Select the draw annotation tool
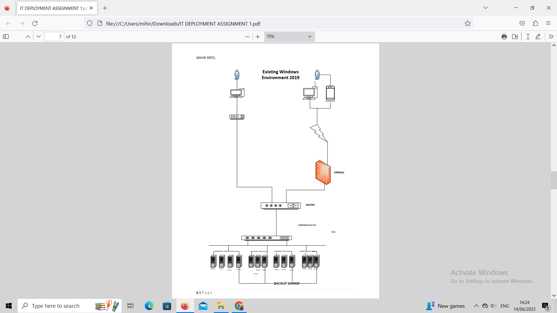Screen dimensions: 557x313 point(538,37)
